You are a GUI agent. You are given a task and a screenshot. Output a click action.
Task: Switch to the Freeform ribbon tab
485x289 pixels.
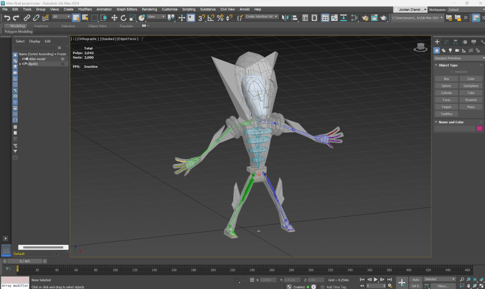[41, 26]
